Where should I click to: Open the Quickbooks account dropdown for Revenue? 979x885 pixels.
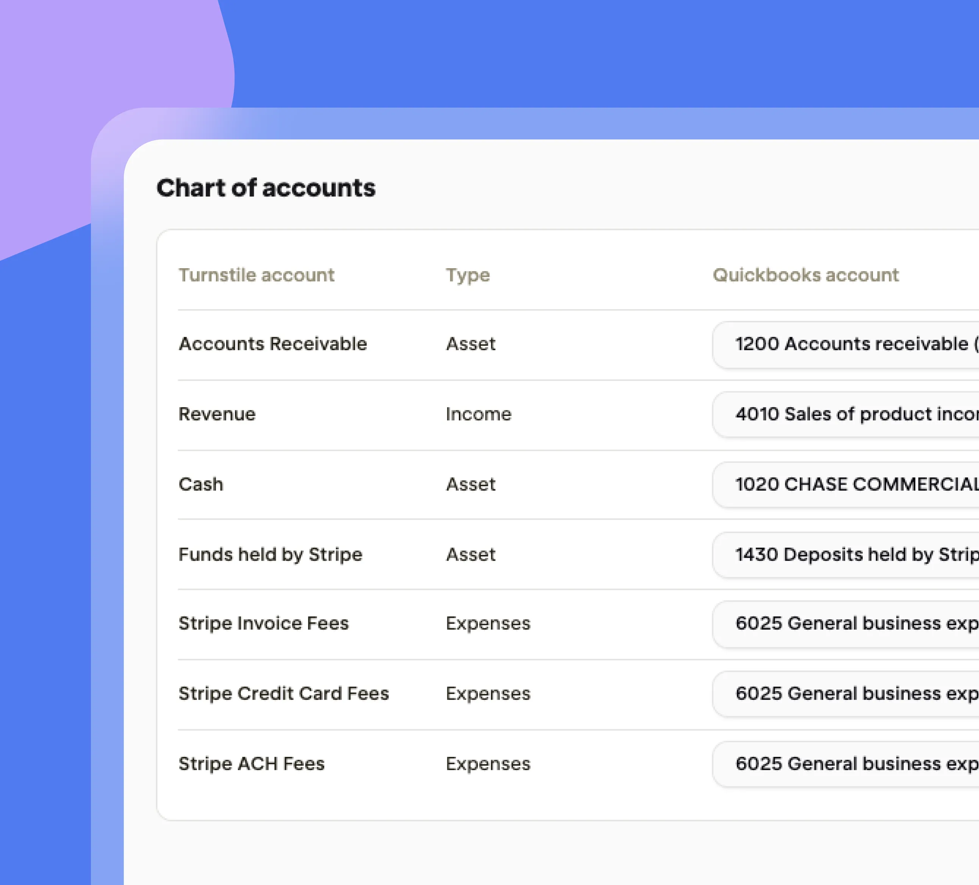pyautogui.click(x=850, y=414)
